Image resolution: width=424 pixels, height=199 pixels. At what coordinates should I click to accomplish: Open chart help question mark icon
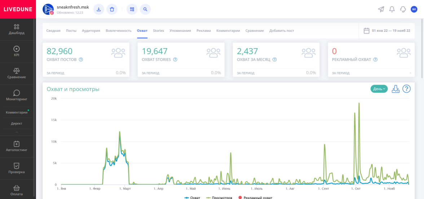[406, 89]
